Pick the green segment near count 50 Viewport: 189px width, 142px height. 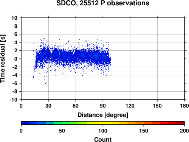pyautogui.click(x=62, y=123)
